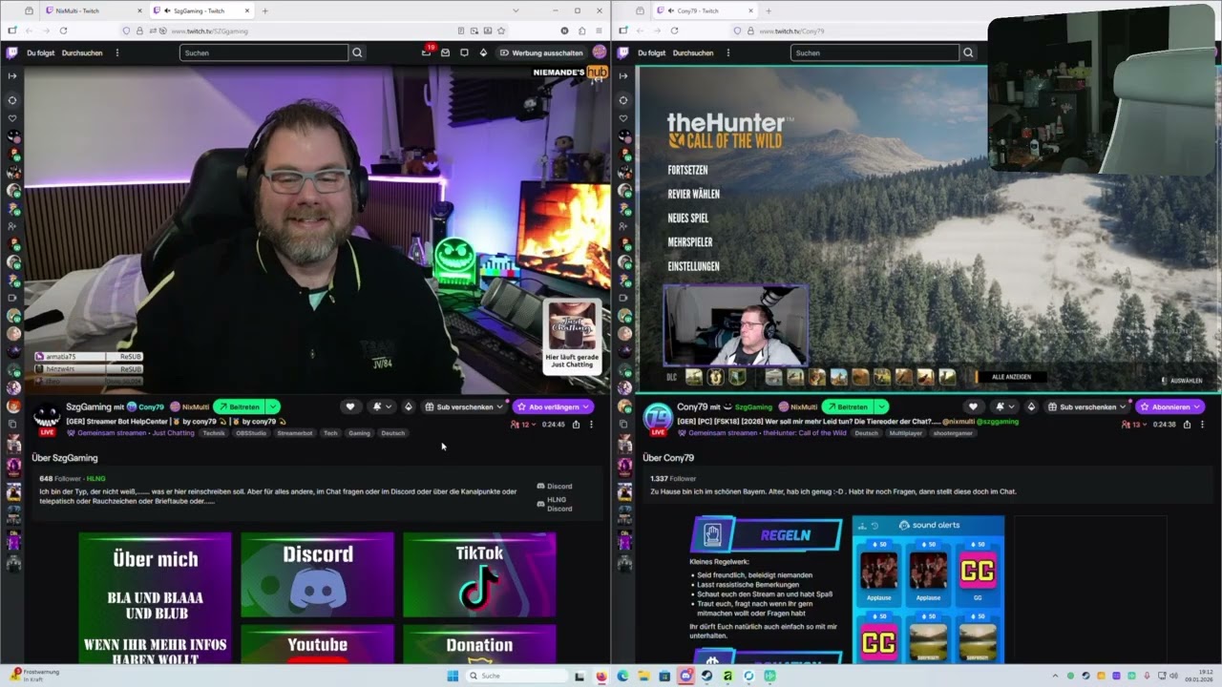Expand Beitreten dropdown arrow on SzgGaming
1222x687 pixels.
pyautogui.click(x=273, y=406)
